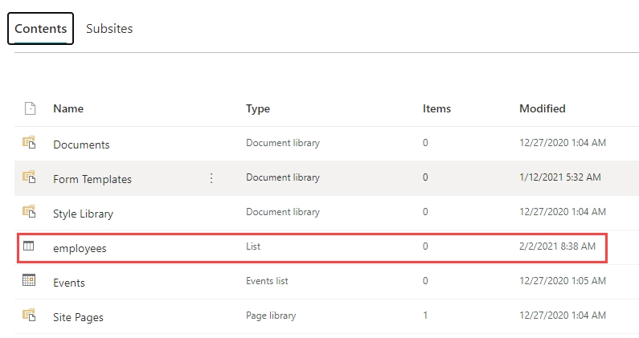The width and height of the screenshot is (639, 338).
Task: Select the 'List' type text for employees
Action: [x=253, y=246]
